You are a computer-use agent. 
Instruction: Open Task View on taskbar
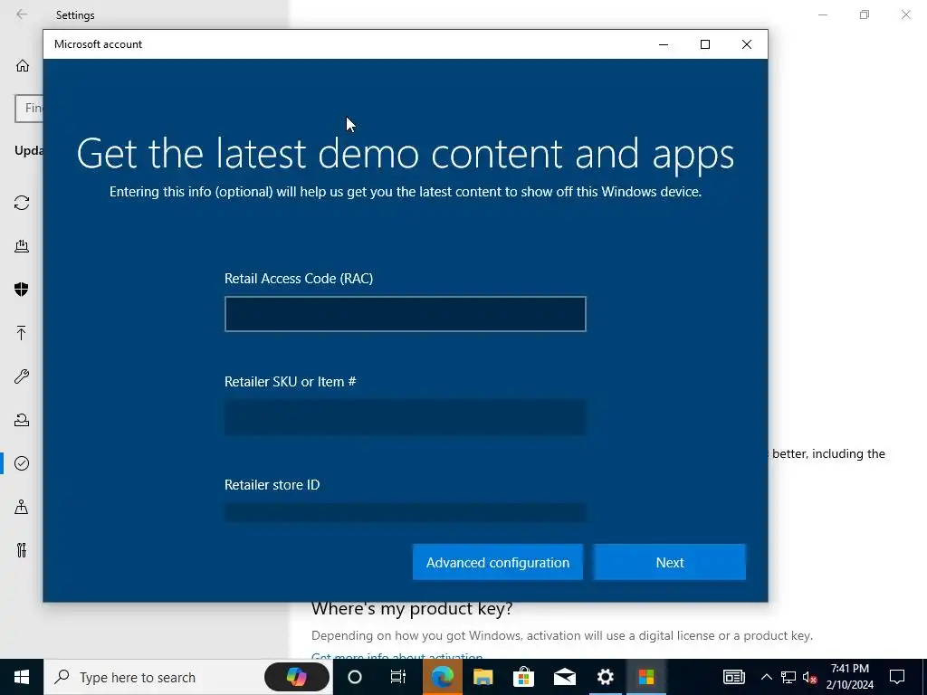tap(398, 677)
